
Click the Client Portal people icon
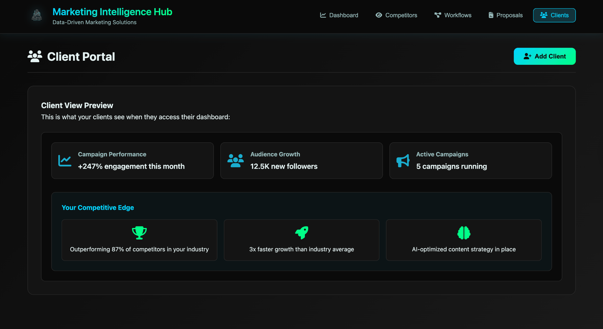coord(35,56)
